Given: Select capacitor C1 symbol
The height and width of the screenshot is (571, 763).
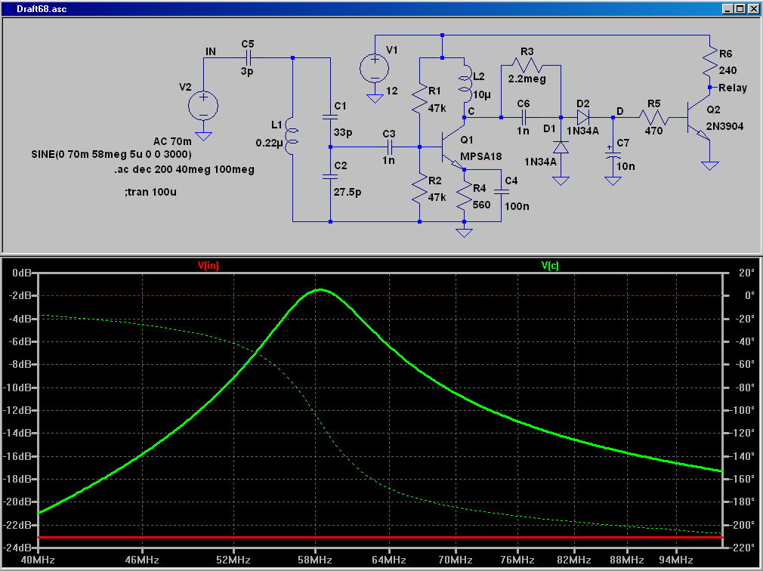Looking at the screenshot, I should (x=330, y=117).
